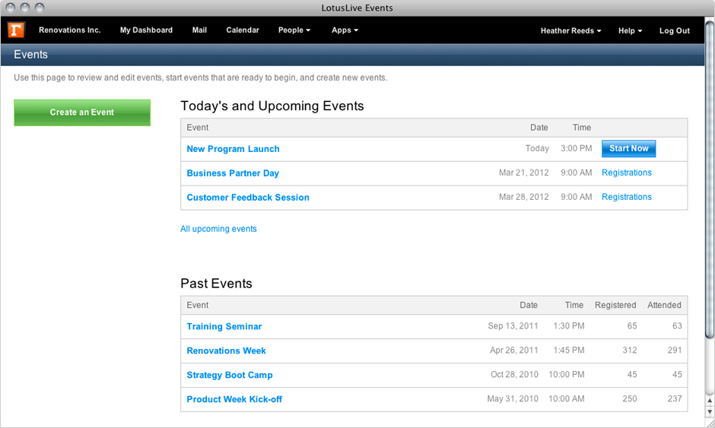Click the Log Out link
The height and width of the screenshot is (428, 715).
click(674, 31)
